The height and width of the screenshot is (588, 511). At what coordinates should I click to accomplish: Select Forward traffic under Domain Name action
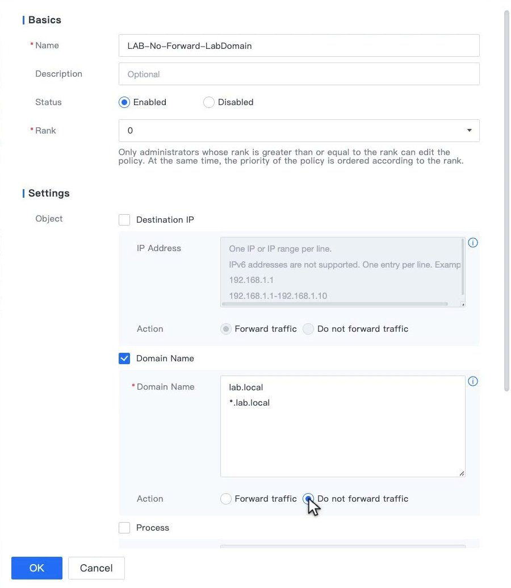pyautogui.click(x=226, y=499)
